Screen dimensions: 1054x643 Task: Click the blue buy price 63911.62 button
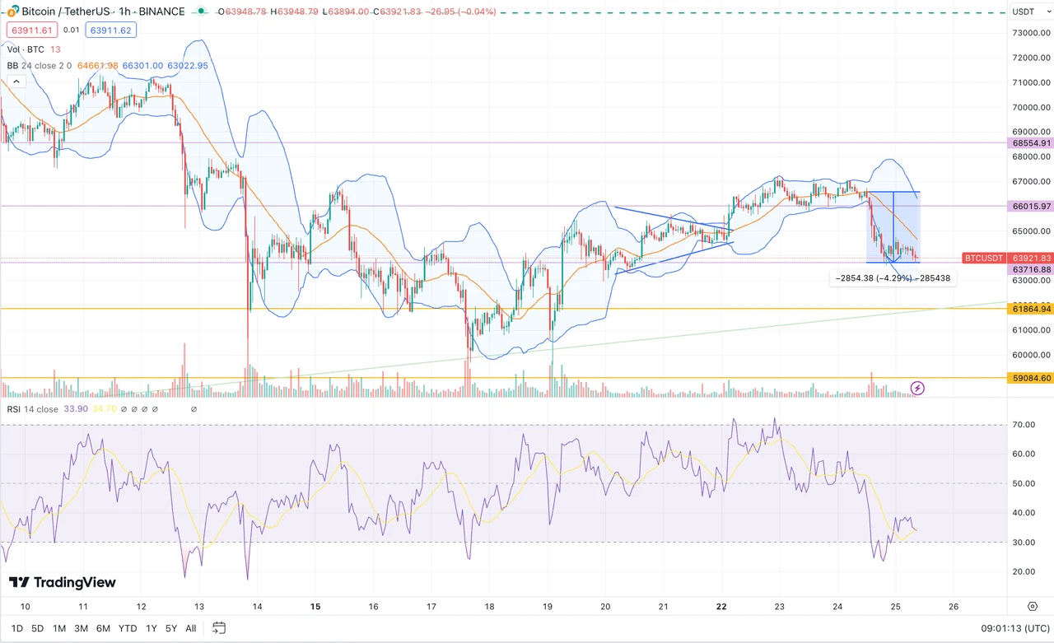[111, 30]
